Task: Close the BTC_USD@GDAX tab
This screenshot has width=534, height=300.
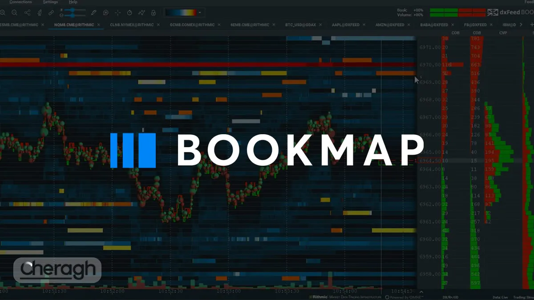Action: [x=320, y=25]
